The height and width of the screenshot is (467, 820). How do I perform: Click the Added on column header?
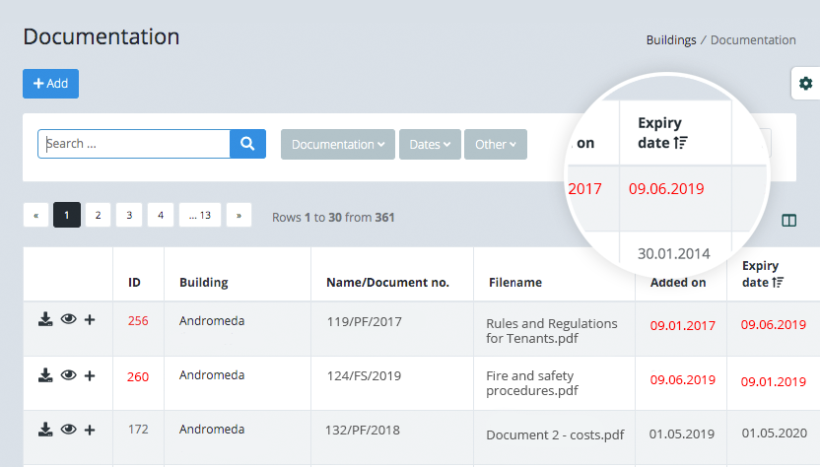click(678, 283)
